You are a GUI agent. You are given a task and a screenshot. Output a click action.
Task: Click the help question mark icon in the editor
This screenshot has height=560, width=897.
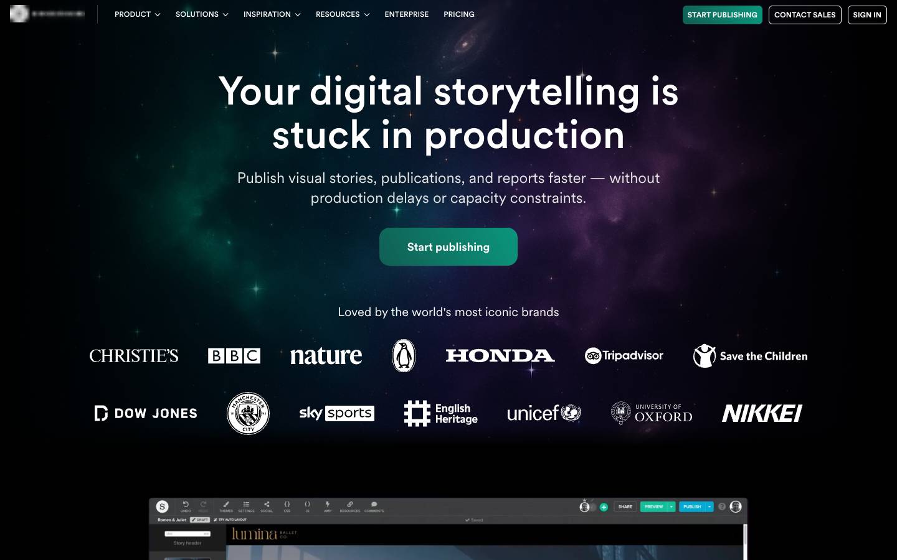(x=722, y=506)
